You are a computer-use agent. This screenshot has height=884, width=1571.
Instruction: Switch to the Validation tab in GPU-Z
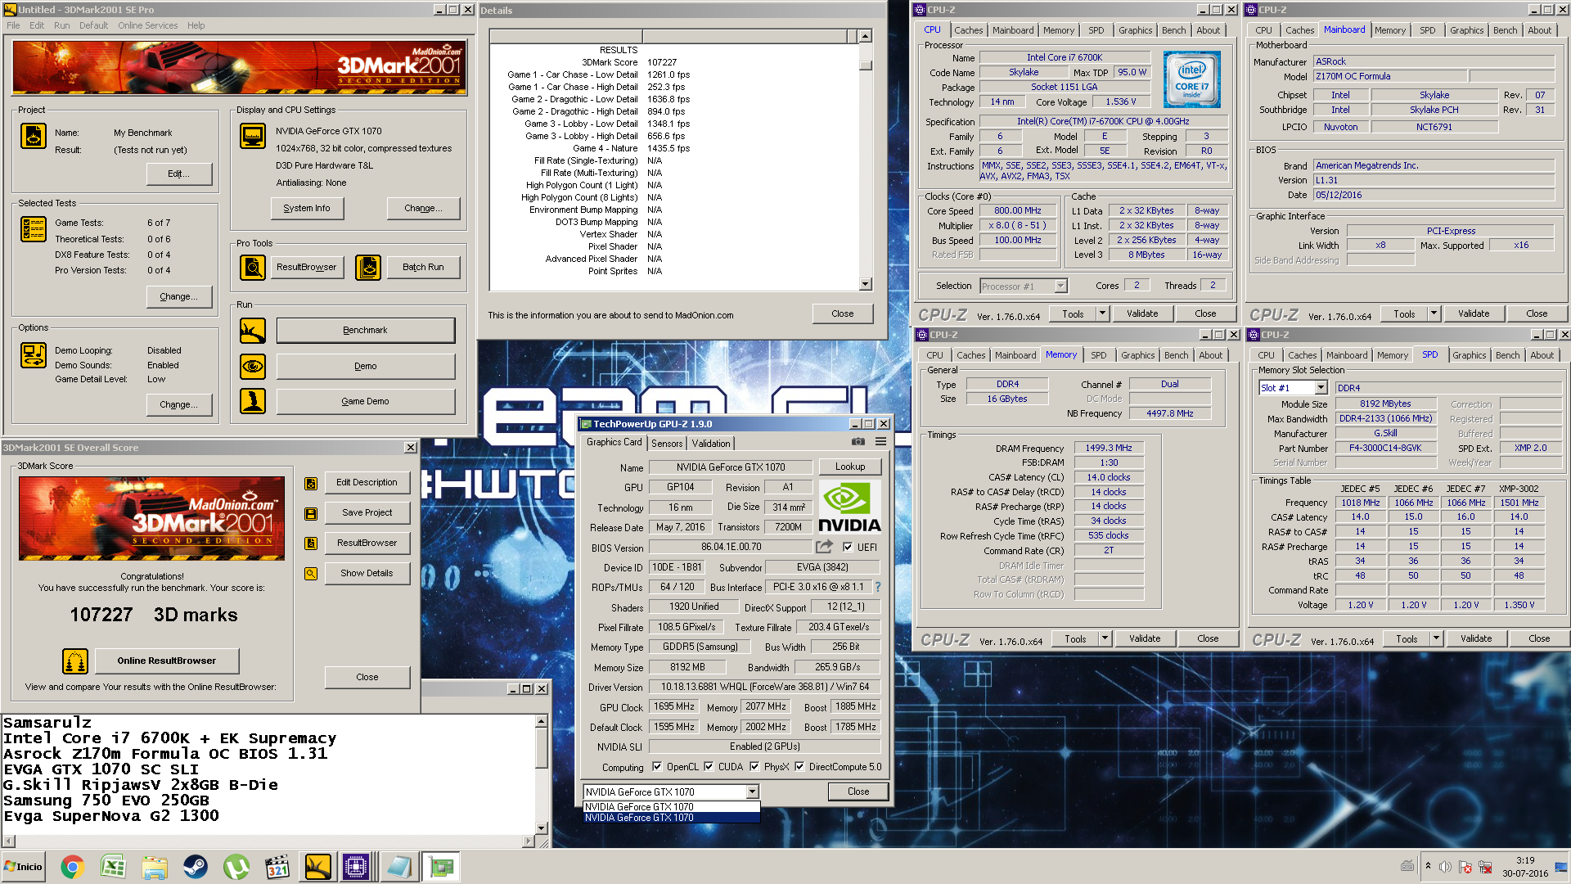point(711,443)
